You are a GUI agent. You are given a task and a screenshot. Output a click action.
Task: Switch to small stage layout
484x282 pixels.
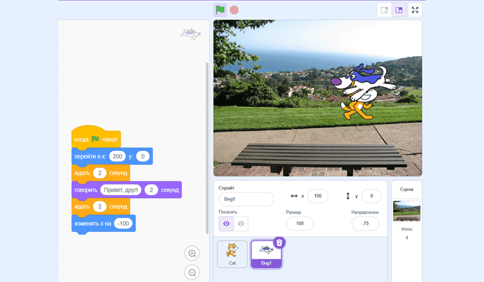pyautogui.click(x=384, y=10)
